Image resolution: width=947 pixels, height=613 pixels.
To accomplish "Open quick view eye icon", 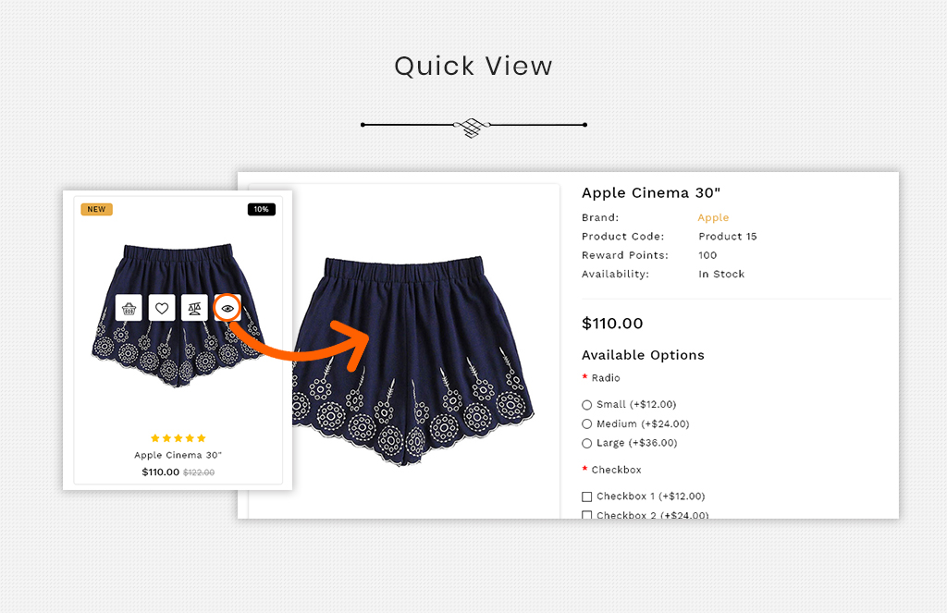I will (x=228, y=308).
